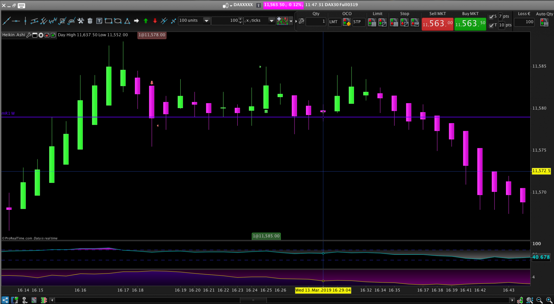This screenshot has height=304, width=554.
Task: Click the horizontal chart scrollbar thumb
Action: [x=253, y=300]
